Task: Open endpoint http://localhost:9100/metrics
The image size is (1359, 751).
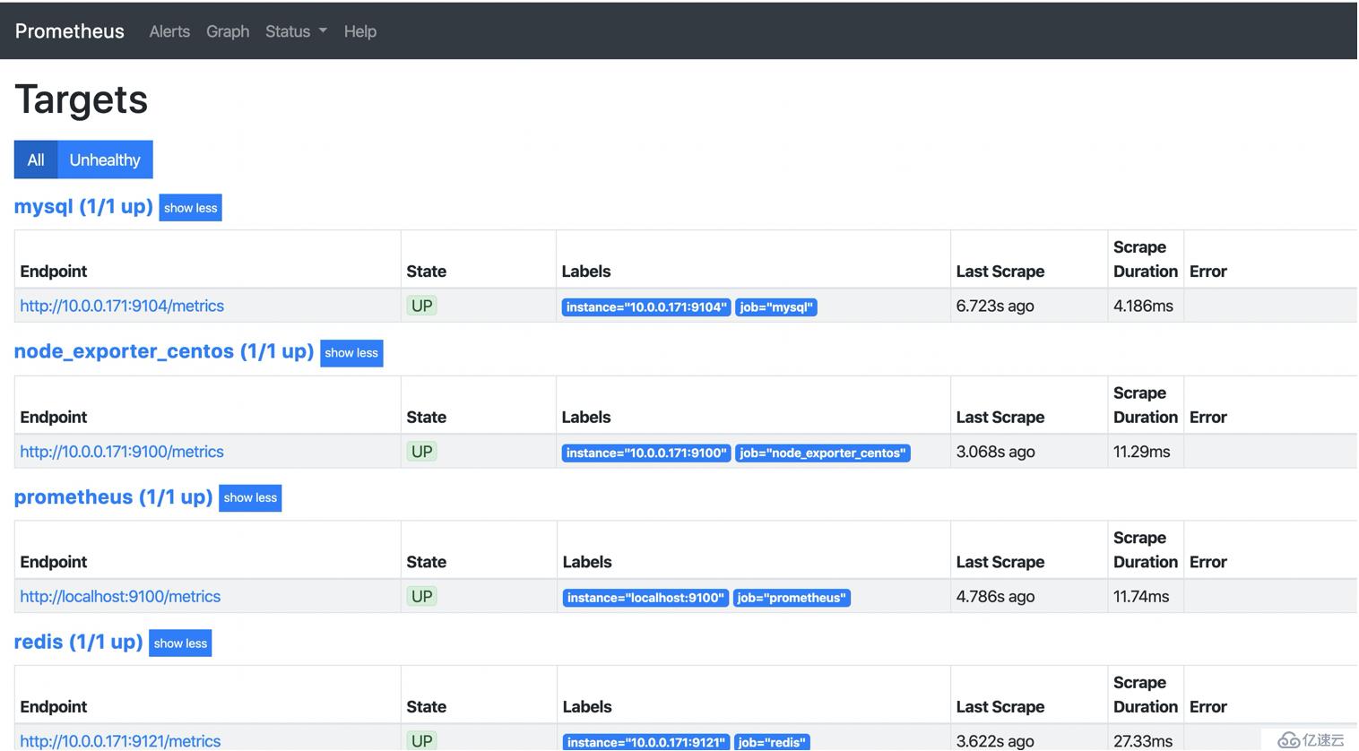Action: point(120,597)
